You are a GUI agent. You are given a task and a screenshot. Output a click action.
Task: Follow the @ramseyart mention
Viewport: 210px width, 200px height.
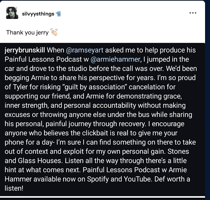(x=85, y=50)
